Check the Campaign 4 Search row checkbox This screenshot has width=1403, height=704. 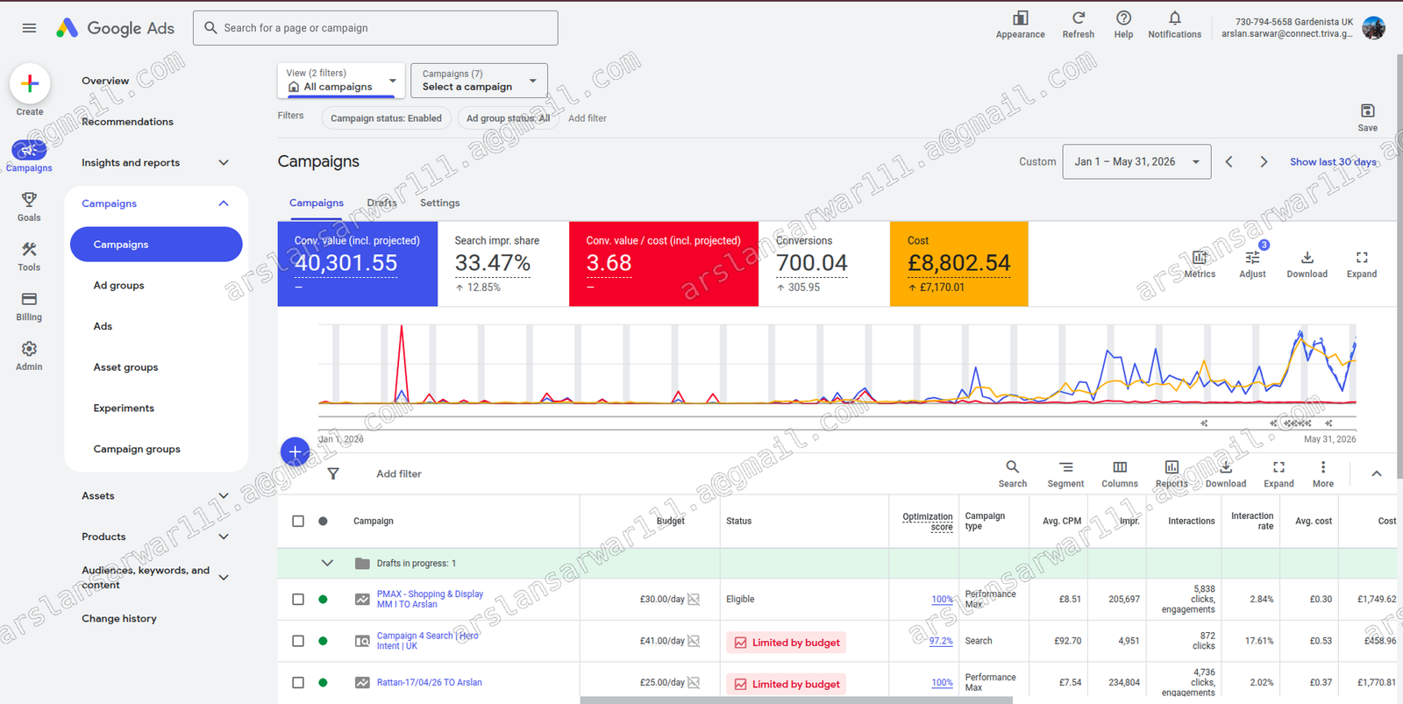[x=298, y=641]
